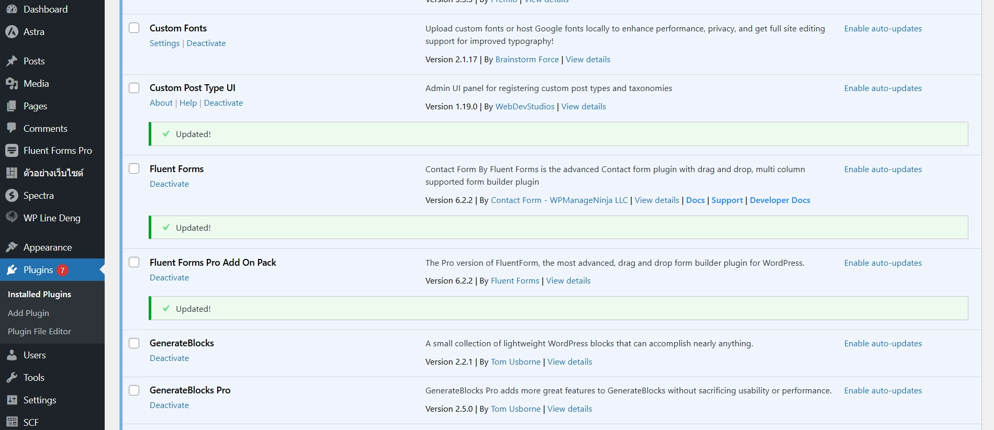Enable auto-updates for Fluent Forms Pro Add On

coord(883,263)
